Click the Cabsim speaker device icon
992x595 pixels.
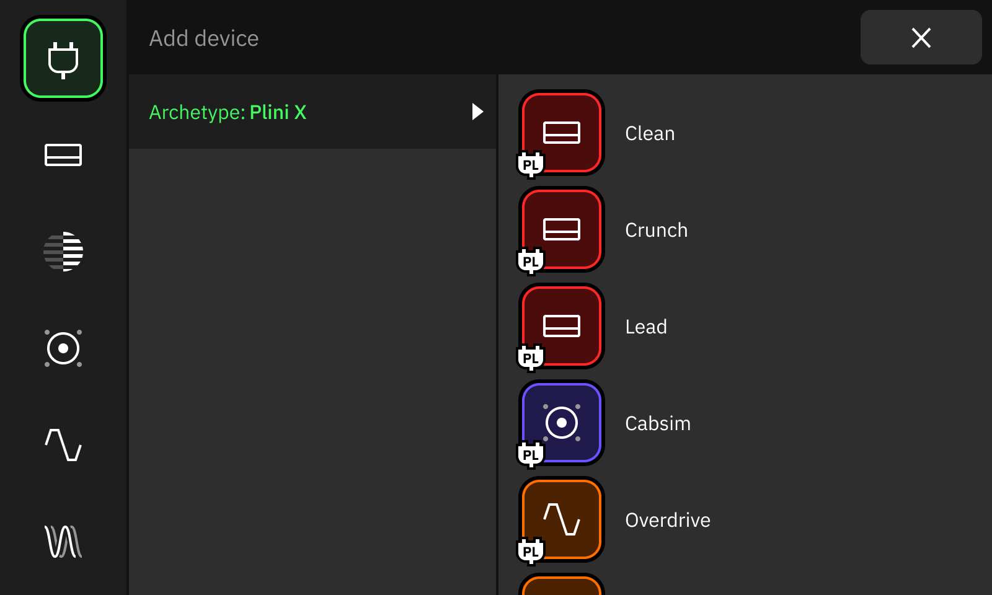(562, 423)
